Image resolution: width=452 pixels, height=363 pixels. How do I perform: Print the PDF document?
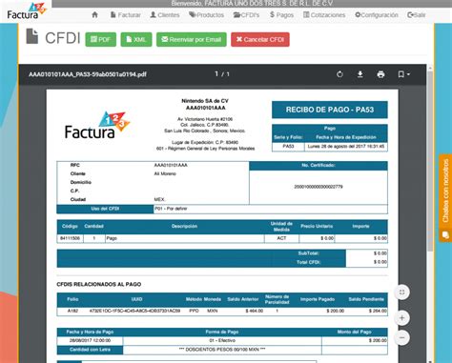tap(380, 74)
